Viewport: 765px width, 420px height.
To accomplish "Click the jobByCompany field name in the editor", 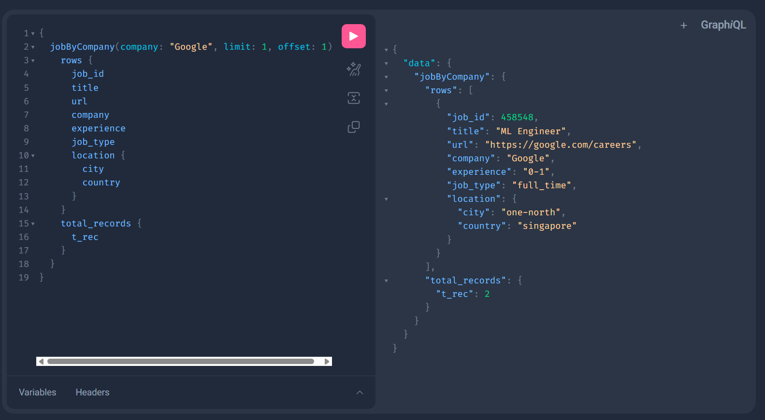I will pyautogui.click(x=82, y=47).
